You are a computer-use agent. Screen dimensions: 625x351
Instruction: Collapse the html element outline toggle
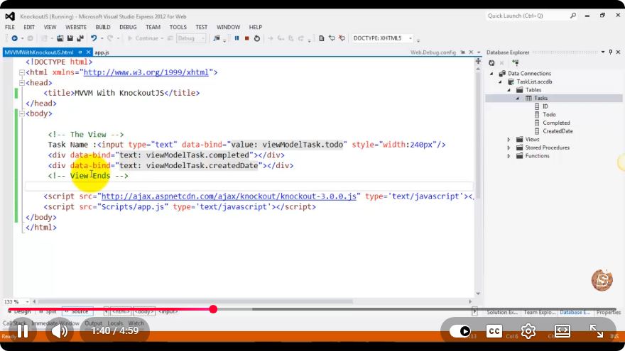pyautogui.click(x=22, y=72)
